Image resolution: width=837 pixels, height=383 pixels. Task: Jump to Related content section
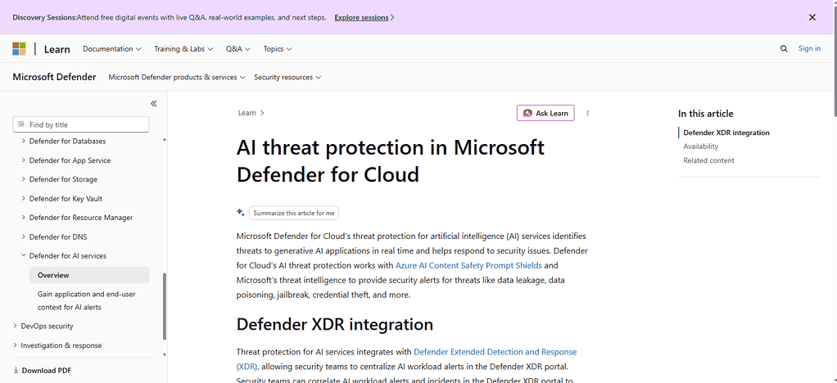pyautogui.click(x=709, y=160)
